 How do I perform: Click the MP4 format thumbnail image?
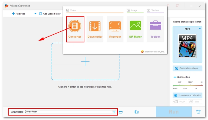click(187, 46)
